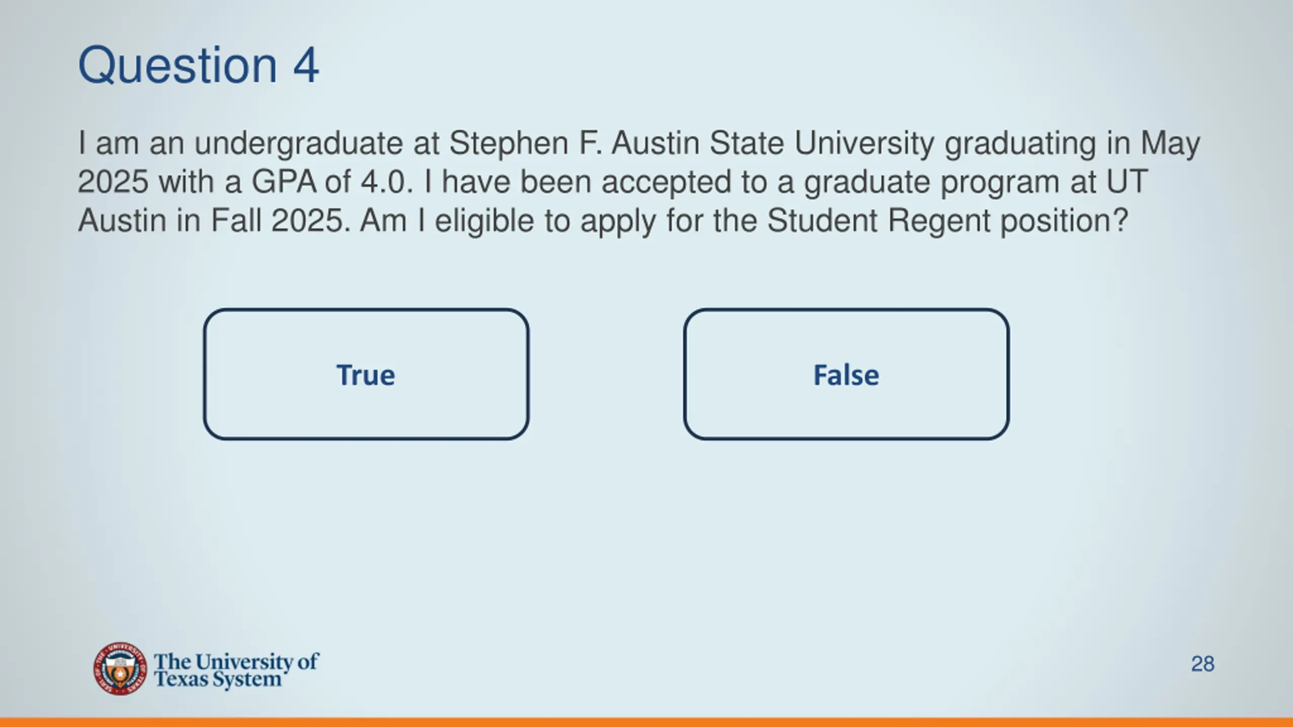Click the words 'Student Regent position?'
Viewport: 1293px width, 727px height.
click(x=948, y=221)
